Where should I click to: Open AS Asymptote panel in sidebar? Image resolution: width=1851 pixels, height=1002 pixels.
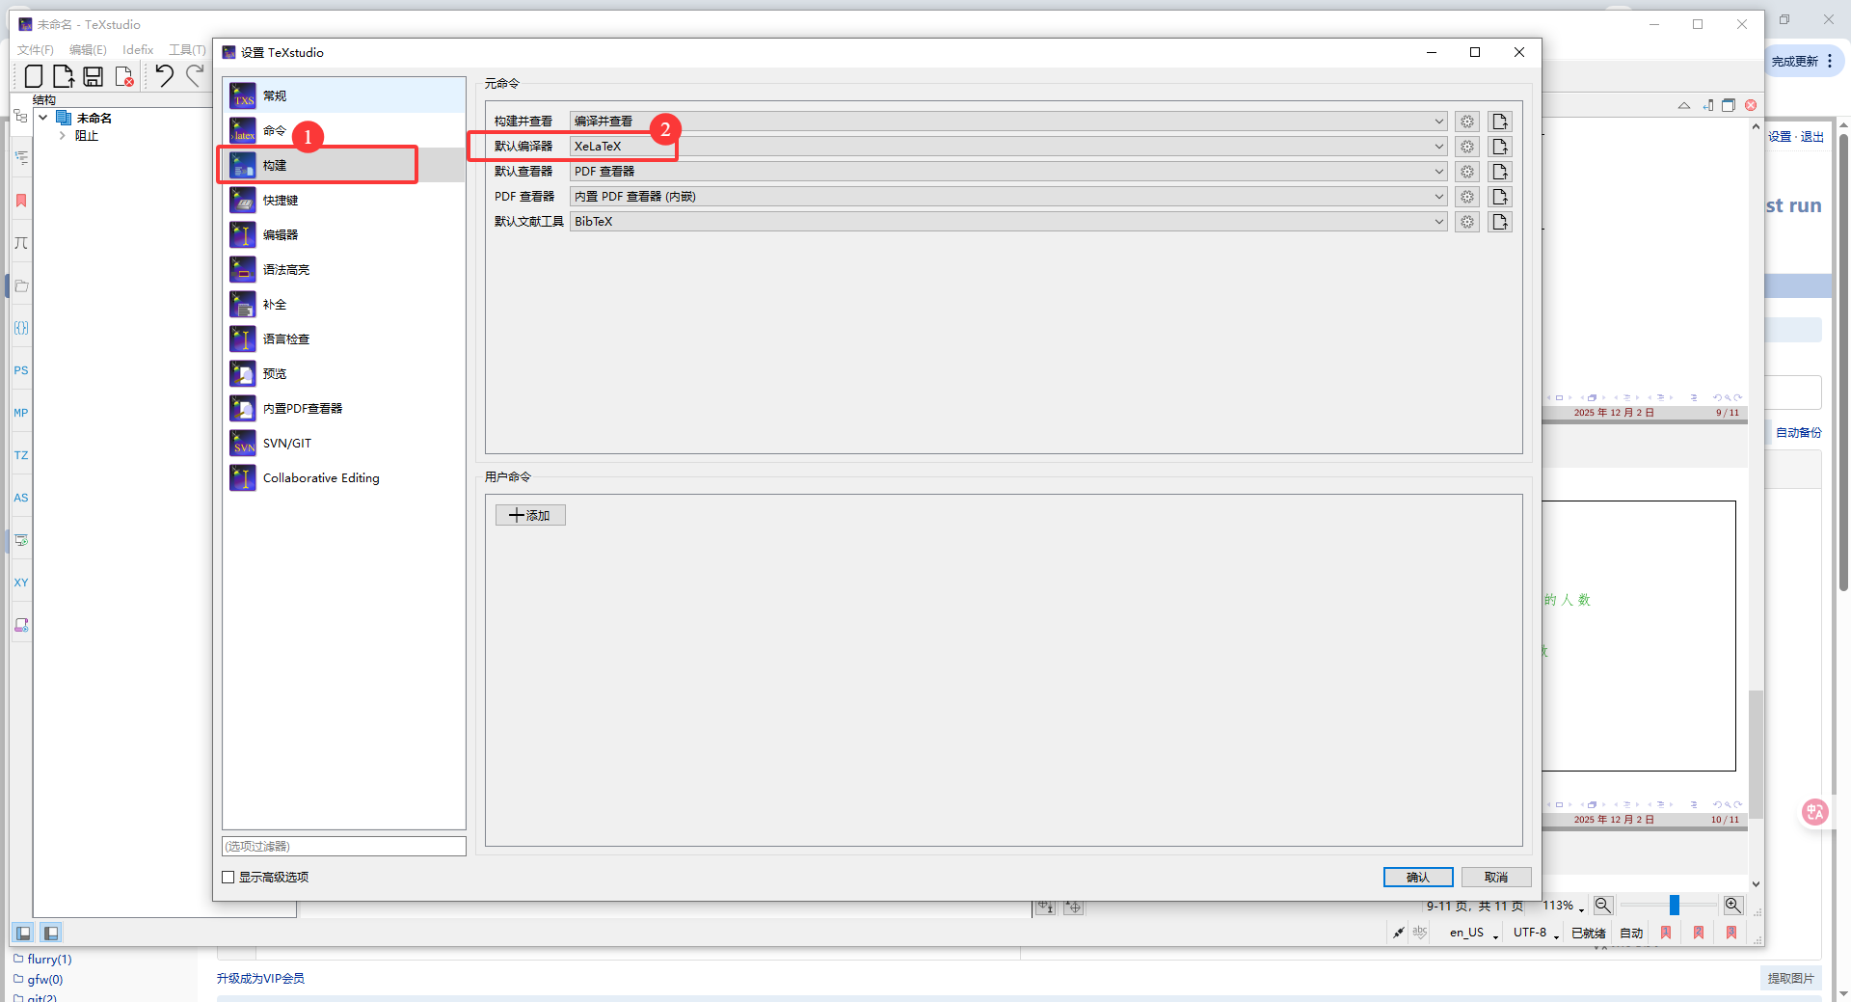point(21,498)
